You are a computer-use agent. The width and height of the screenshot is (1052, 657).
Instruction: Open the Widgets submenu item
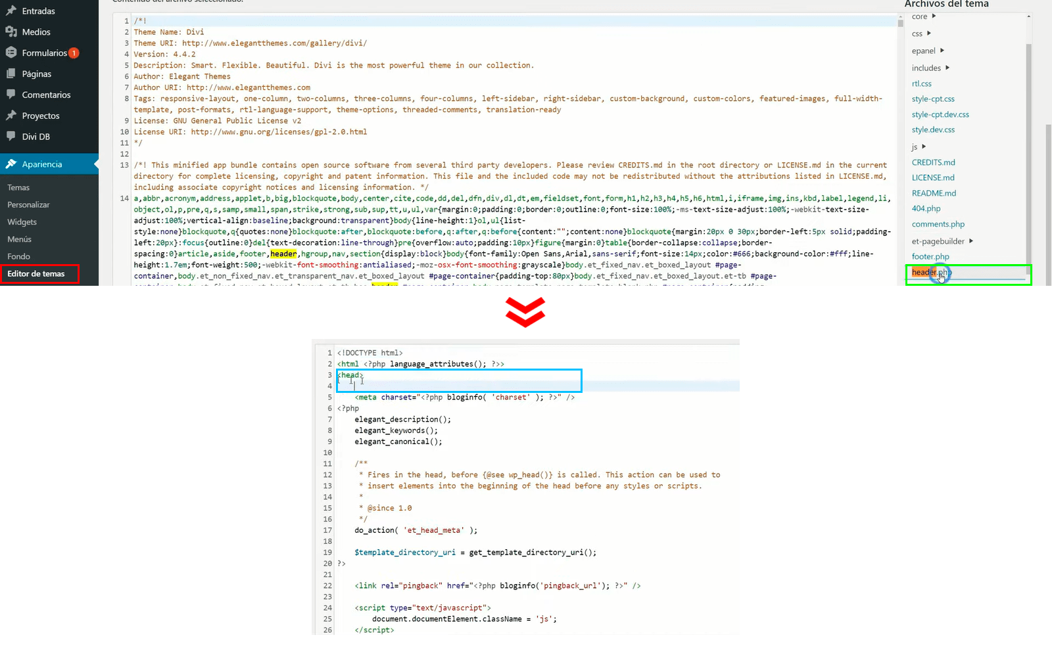pos(22,222)
